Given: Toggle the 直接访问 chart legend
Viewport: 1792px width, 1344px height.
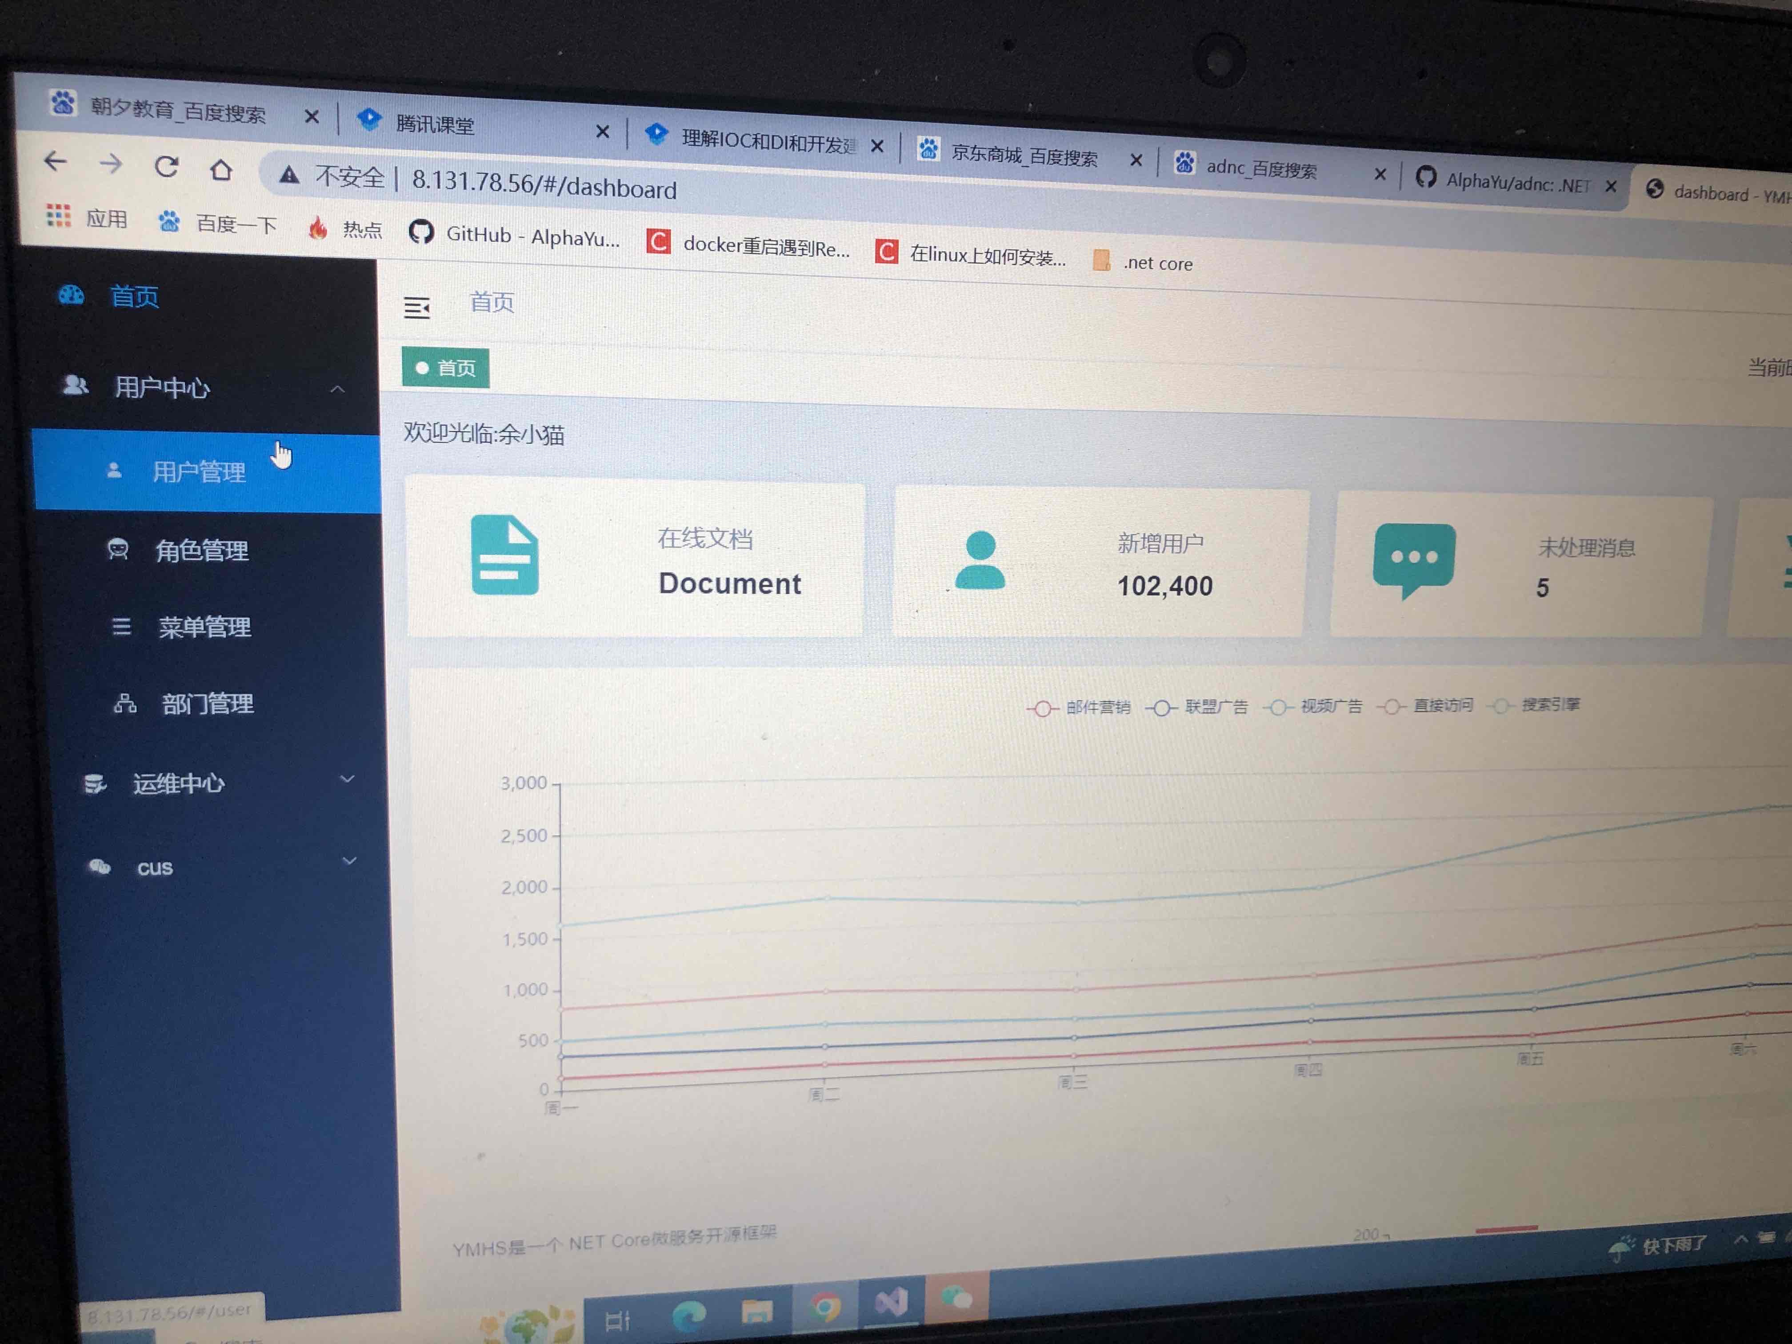Looking at the screenshot, I should [1425, 706].
